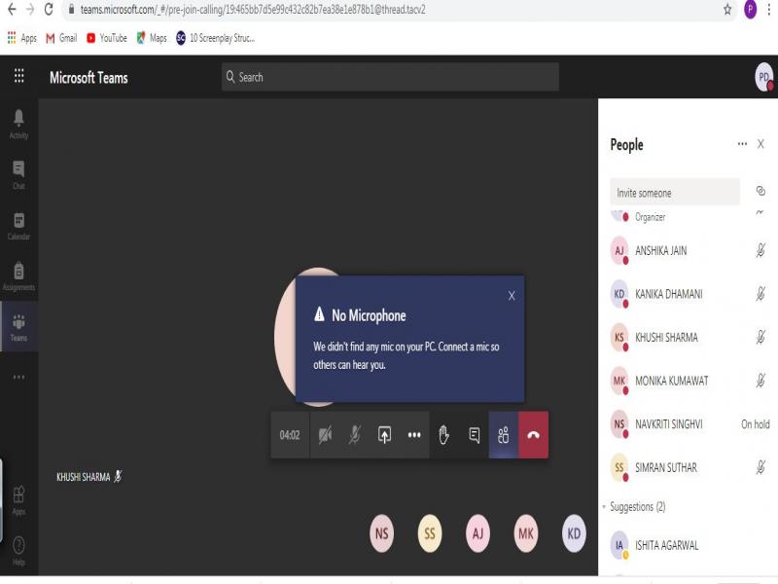Open the Maps bookmark
The height and width of the screenshot is (584, 778).
click(x=151, y=38)
